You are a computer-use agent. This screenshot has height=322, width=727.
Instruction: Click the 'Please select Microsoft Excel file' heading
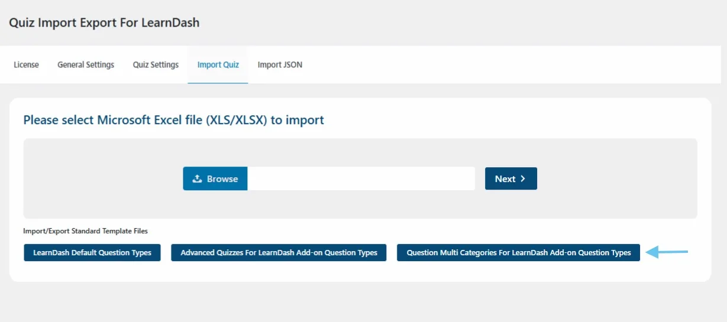[173, 121]
